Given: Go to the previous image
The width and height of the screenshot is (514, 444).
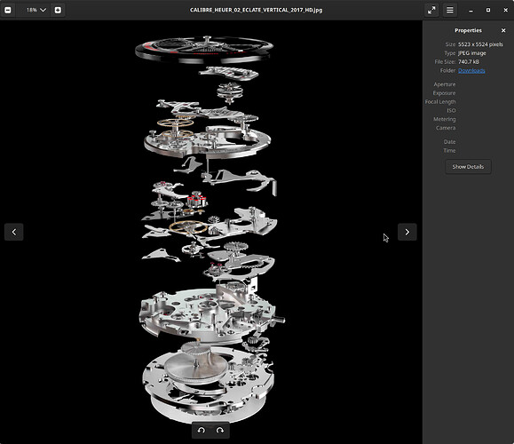Looking at the screenshot, I should click(14, 232).
